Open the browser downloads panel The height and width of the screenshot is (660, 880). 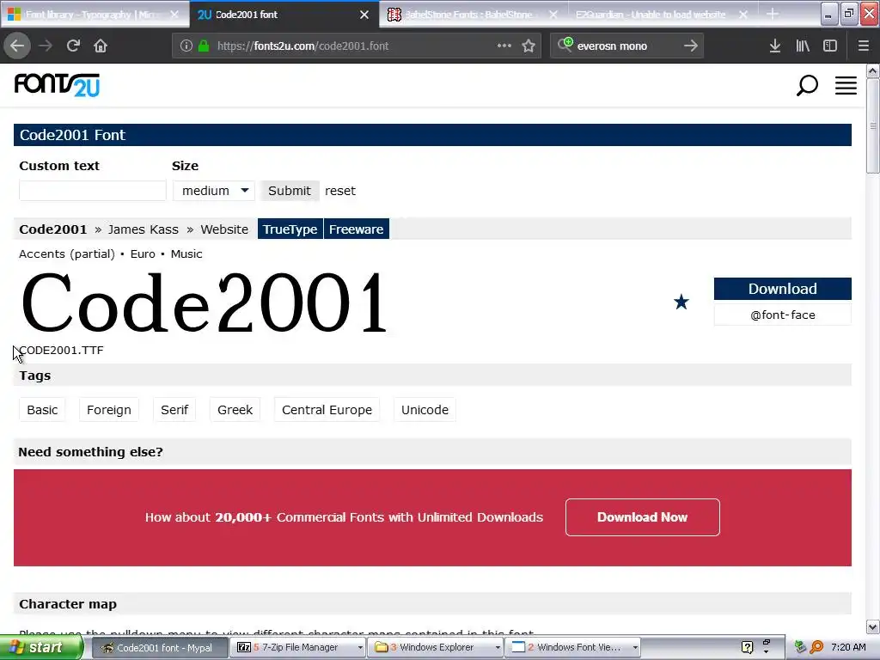click(775, 46)
